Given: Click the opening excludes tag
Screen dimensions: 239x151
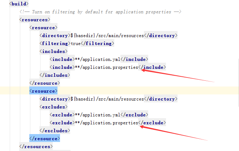Looking at the screenshot, I should click(x=53, y=107).
